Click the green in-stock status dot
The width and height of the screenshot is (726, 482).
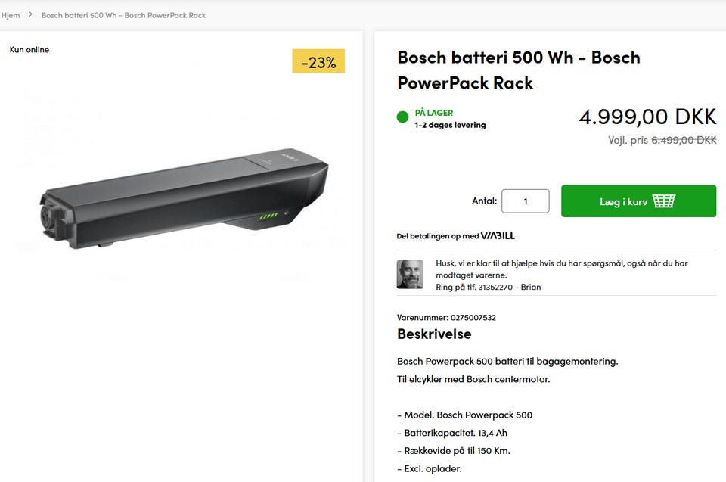coord(402,117)
